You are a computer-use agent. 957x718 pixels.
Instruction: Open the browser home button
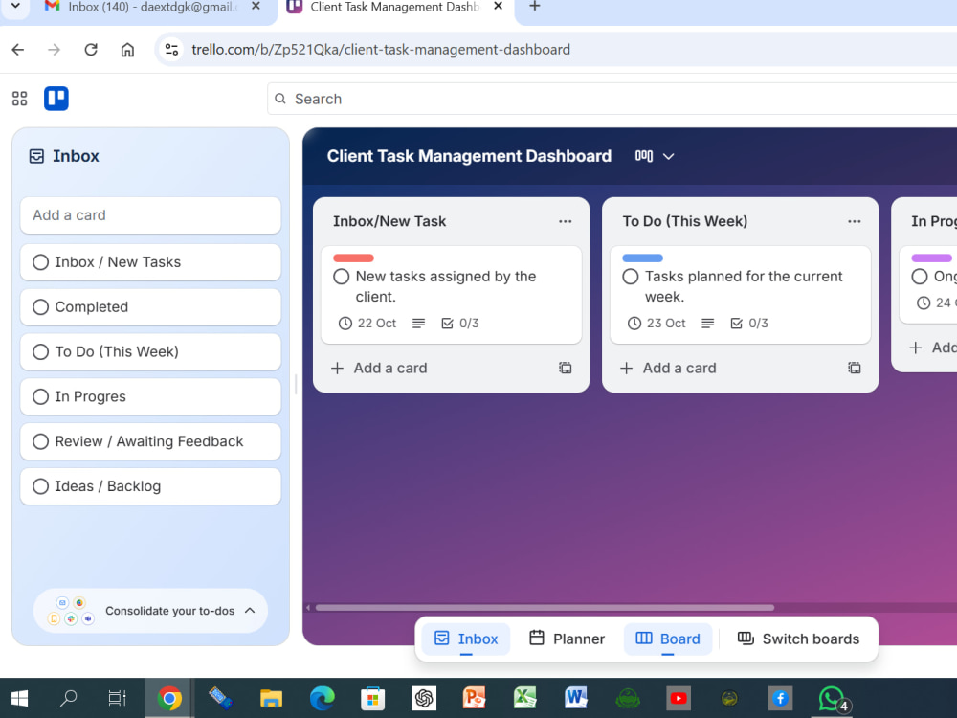pos(127,50)
